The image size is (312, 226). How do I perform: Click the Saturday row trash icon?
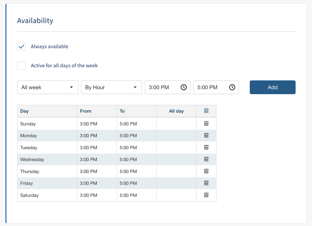(x=206, y=195)
